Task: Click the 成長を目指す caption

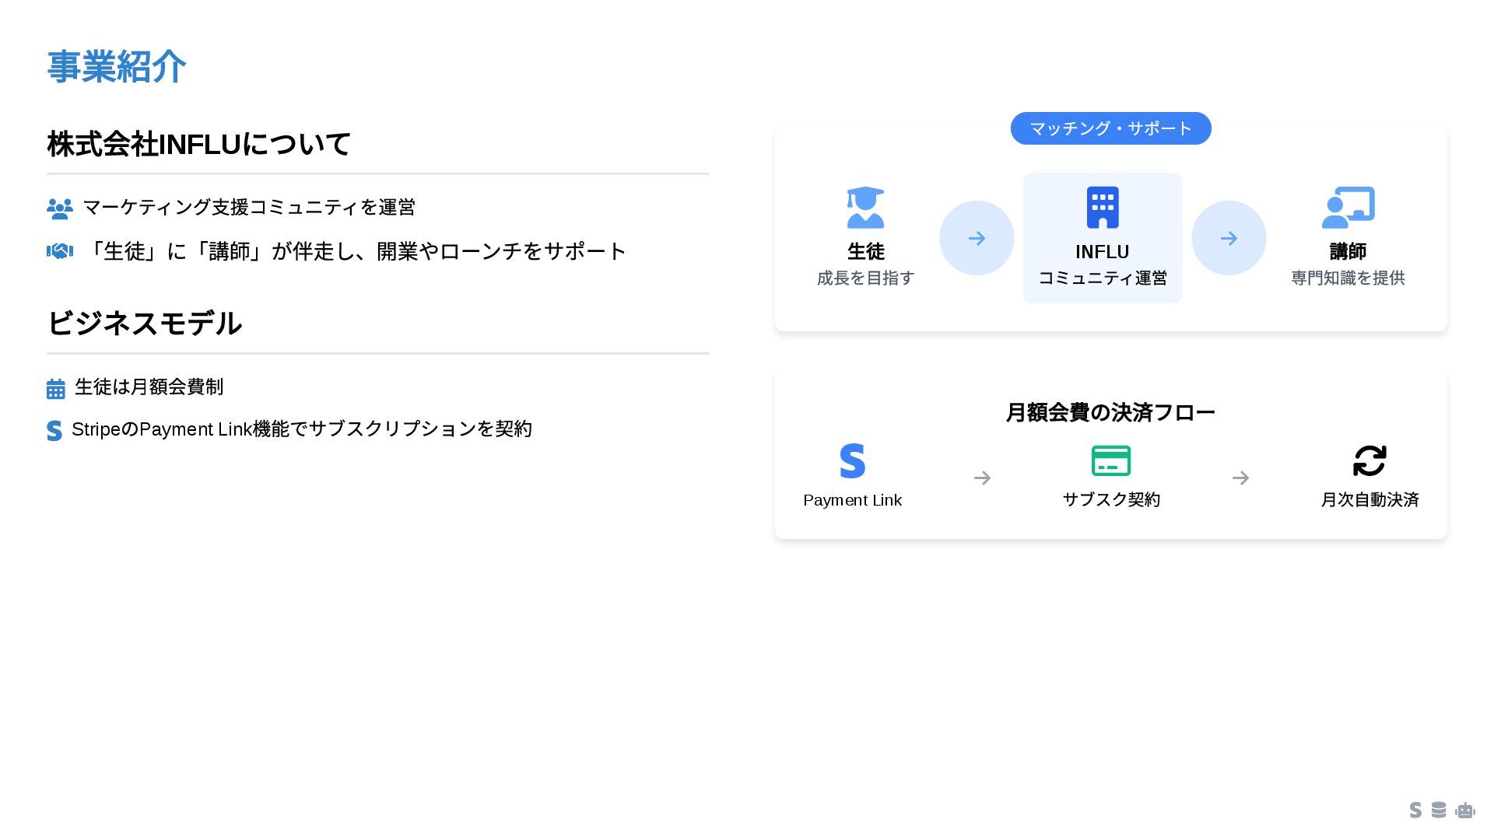Action: click(866, 278)
